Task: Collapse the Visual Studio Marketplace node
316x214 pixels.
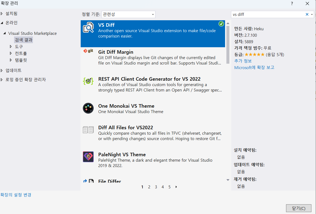Action: coord(4,33)
